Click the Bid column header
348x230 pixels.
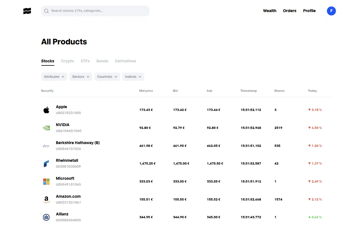coord(175,91)
